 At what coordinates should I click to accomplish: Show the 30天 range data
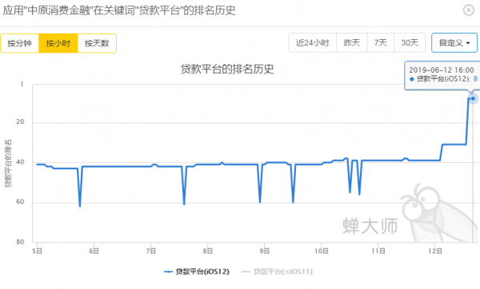(x=410, y=43)
